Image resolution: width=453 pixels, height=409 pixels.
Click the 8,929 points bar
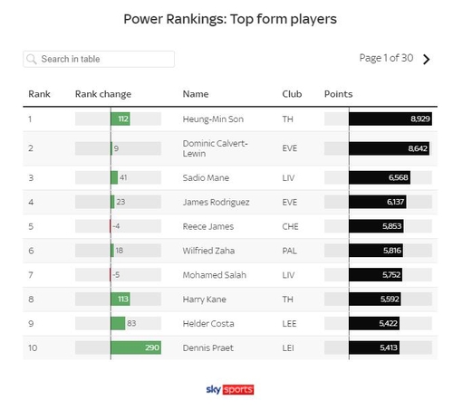[390, 119]
